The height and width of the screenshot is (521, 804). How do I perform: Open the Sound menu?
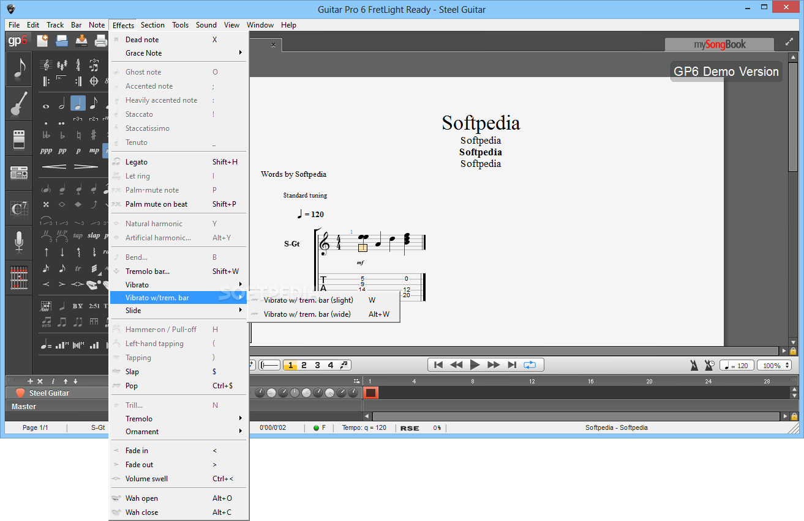(206, 25)
